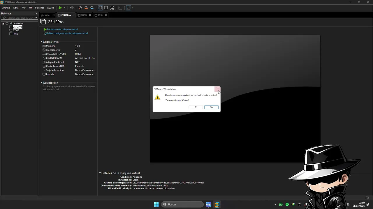The width and height of the screenshot is (373, 209).
Task: Click the Adaptador de red icon
Action: tap(44, 62)
